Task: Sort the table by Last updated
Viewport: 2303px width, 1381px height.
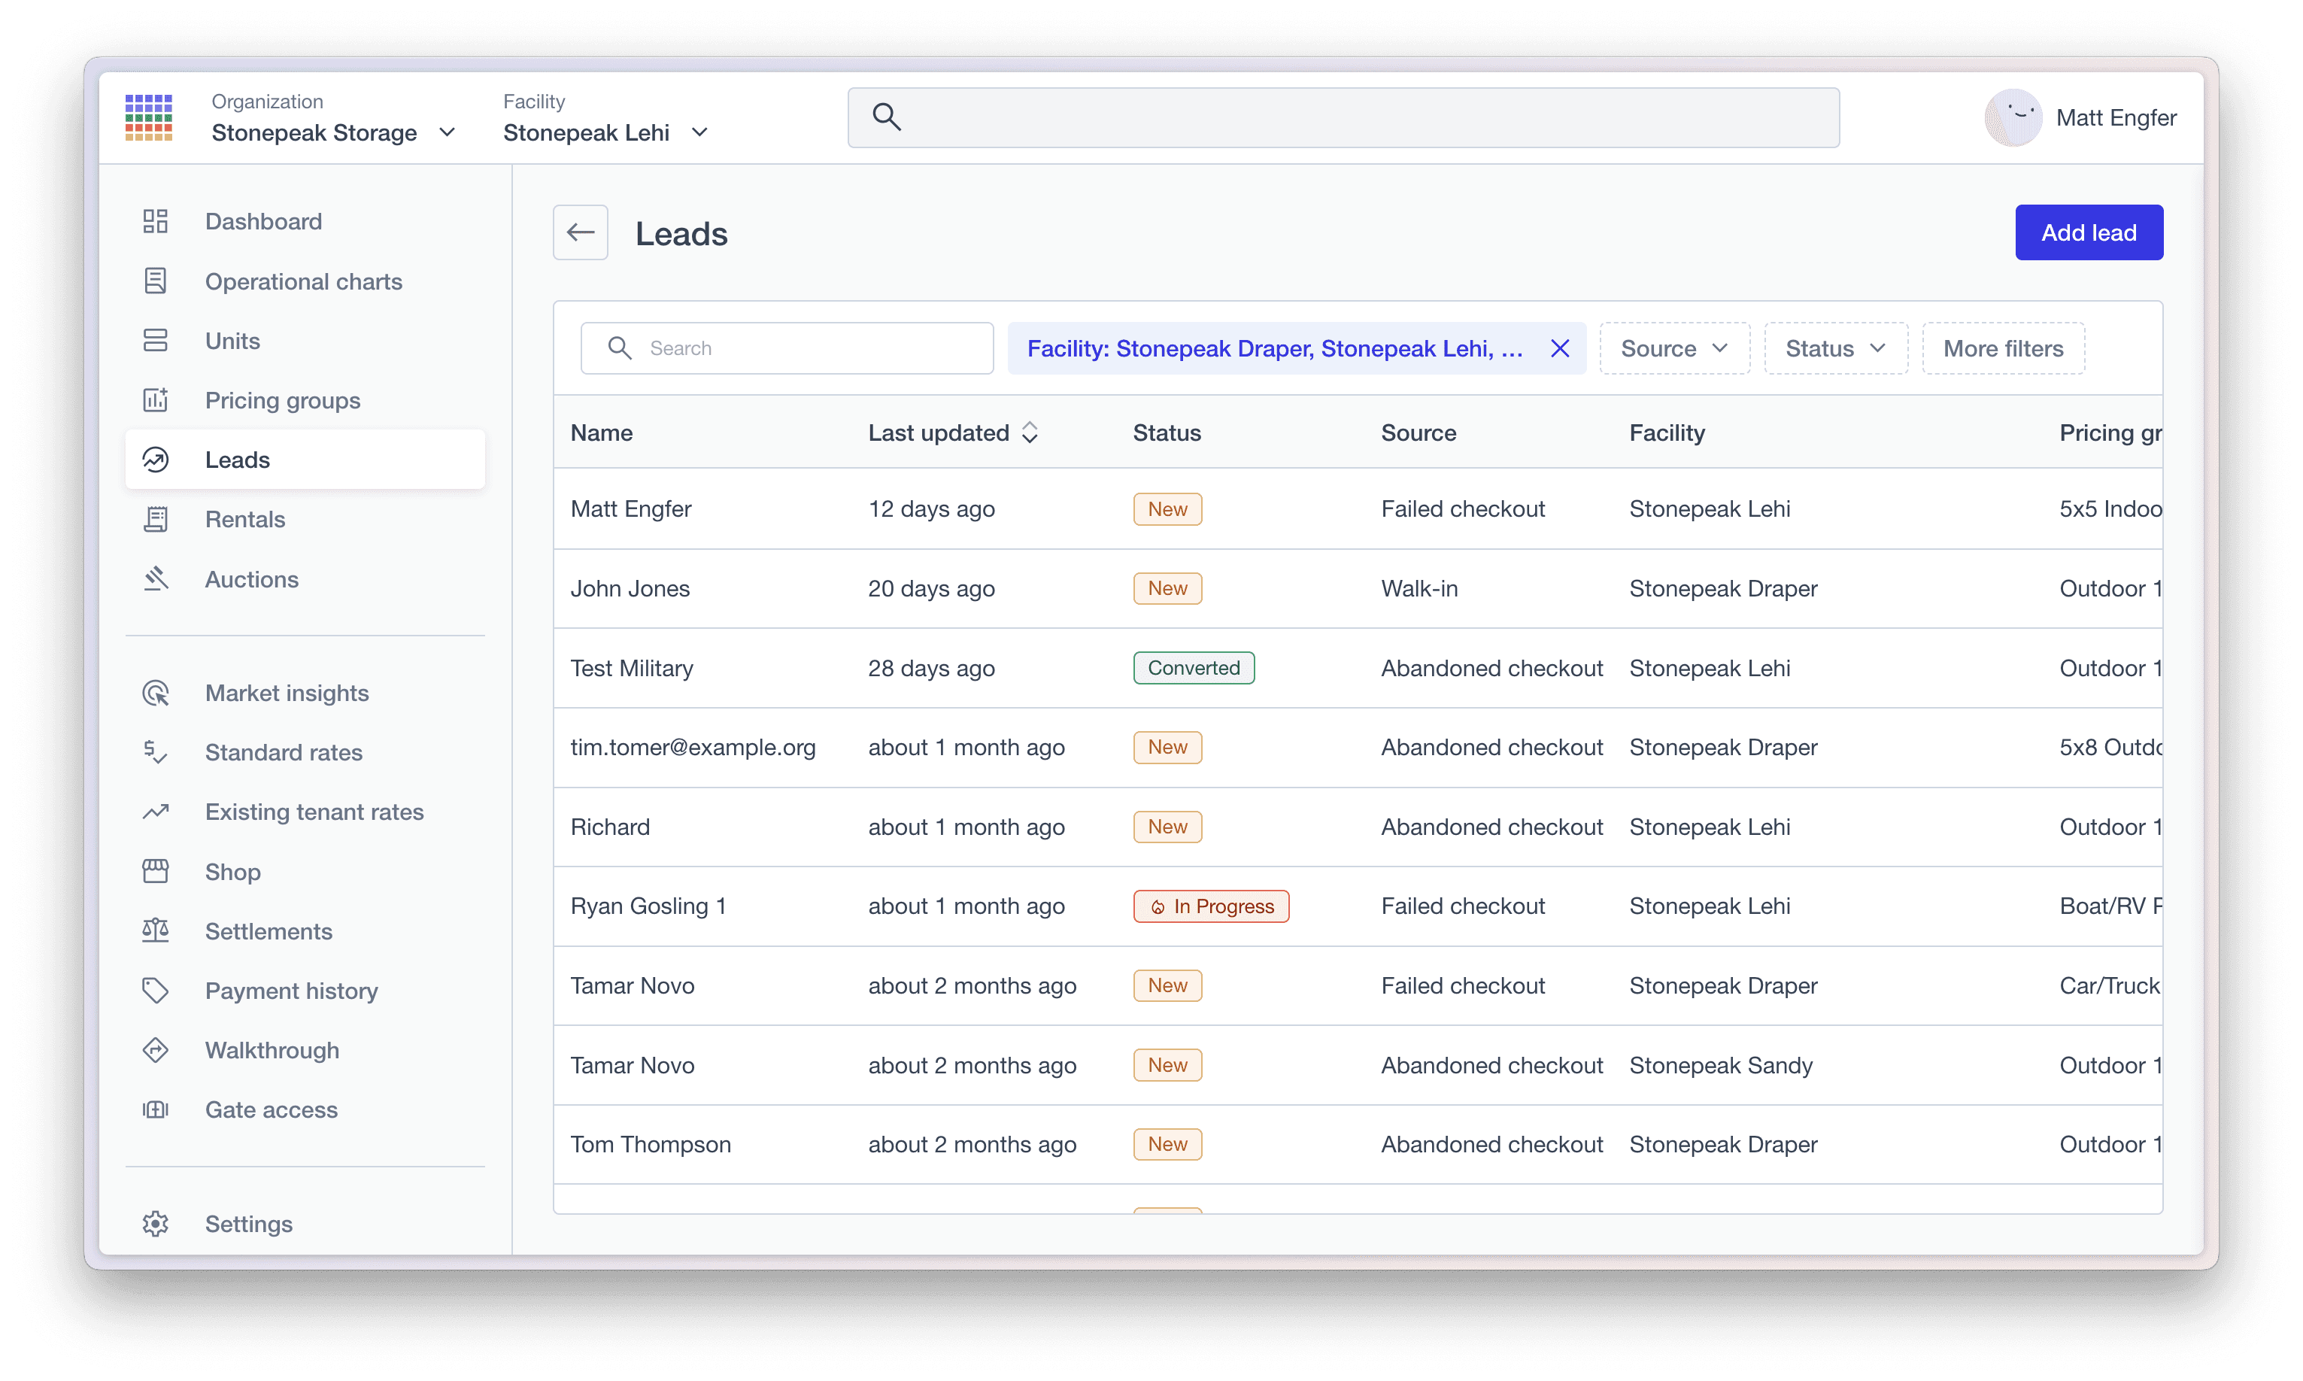Action: (952, 433)
